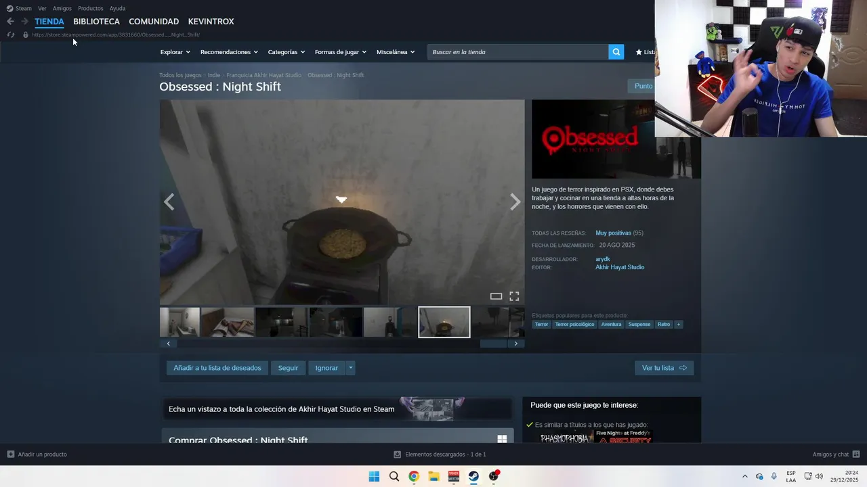This screenshot has height=487, width=867.
Task: Go back with the Steam back arrow
Action: (10, 22)
